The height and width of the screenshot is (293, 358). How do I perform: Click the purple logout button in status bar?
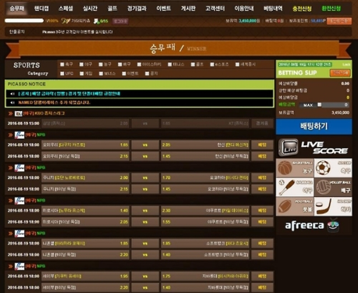(x=121, y=21)
